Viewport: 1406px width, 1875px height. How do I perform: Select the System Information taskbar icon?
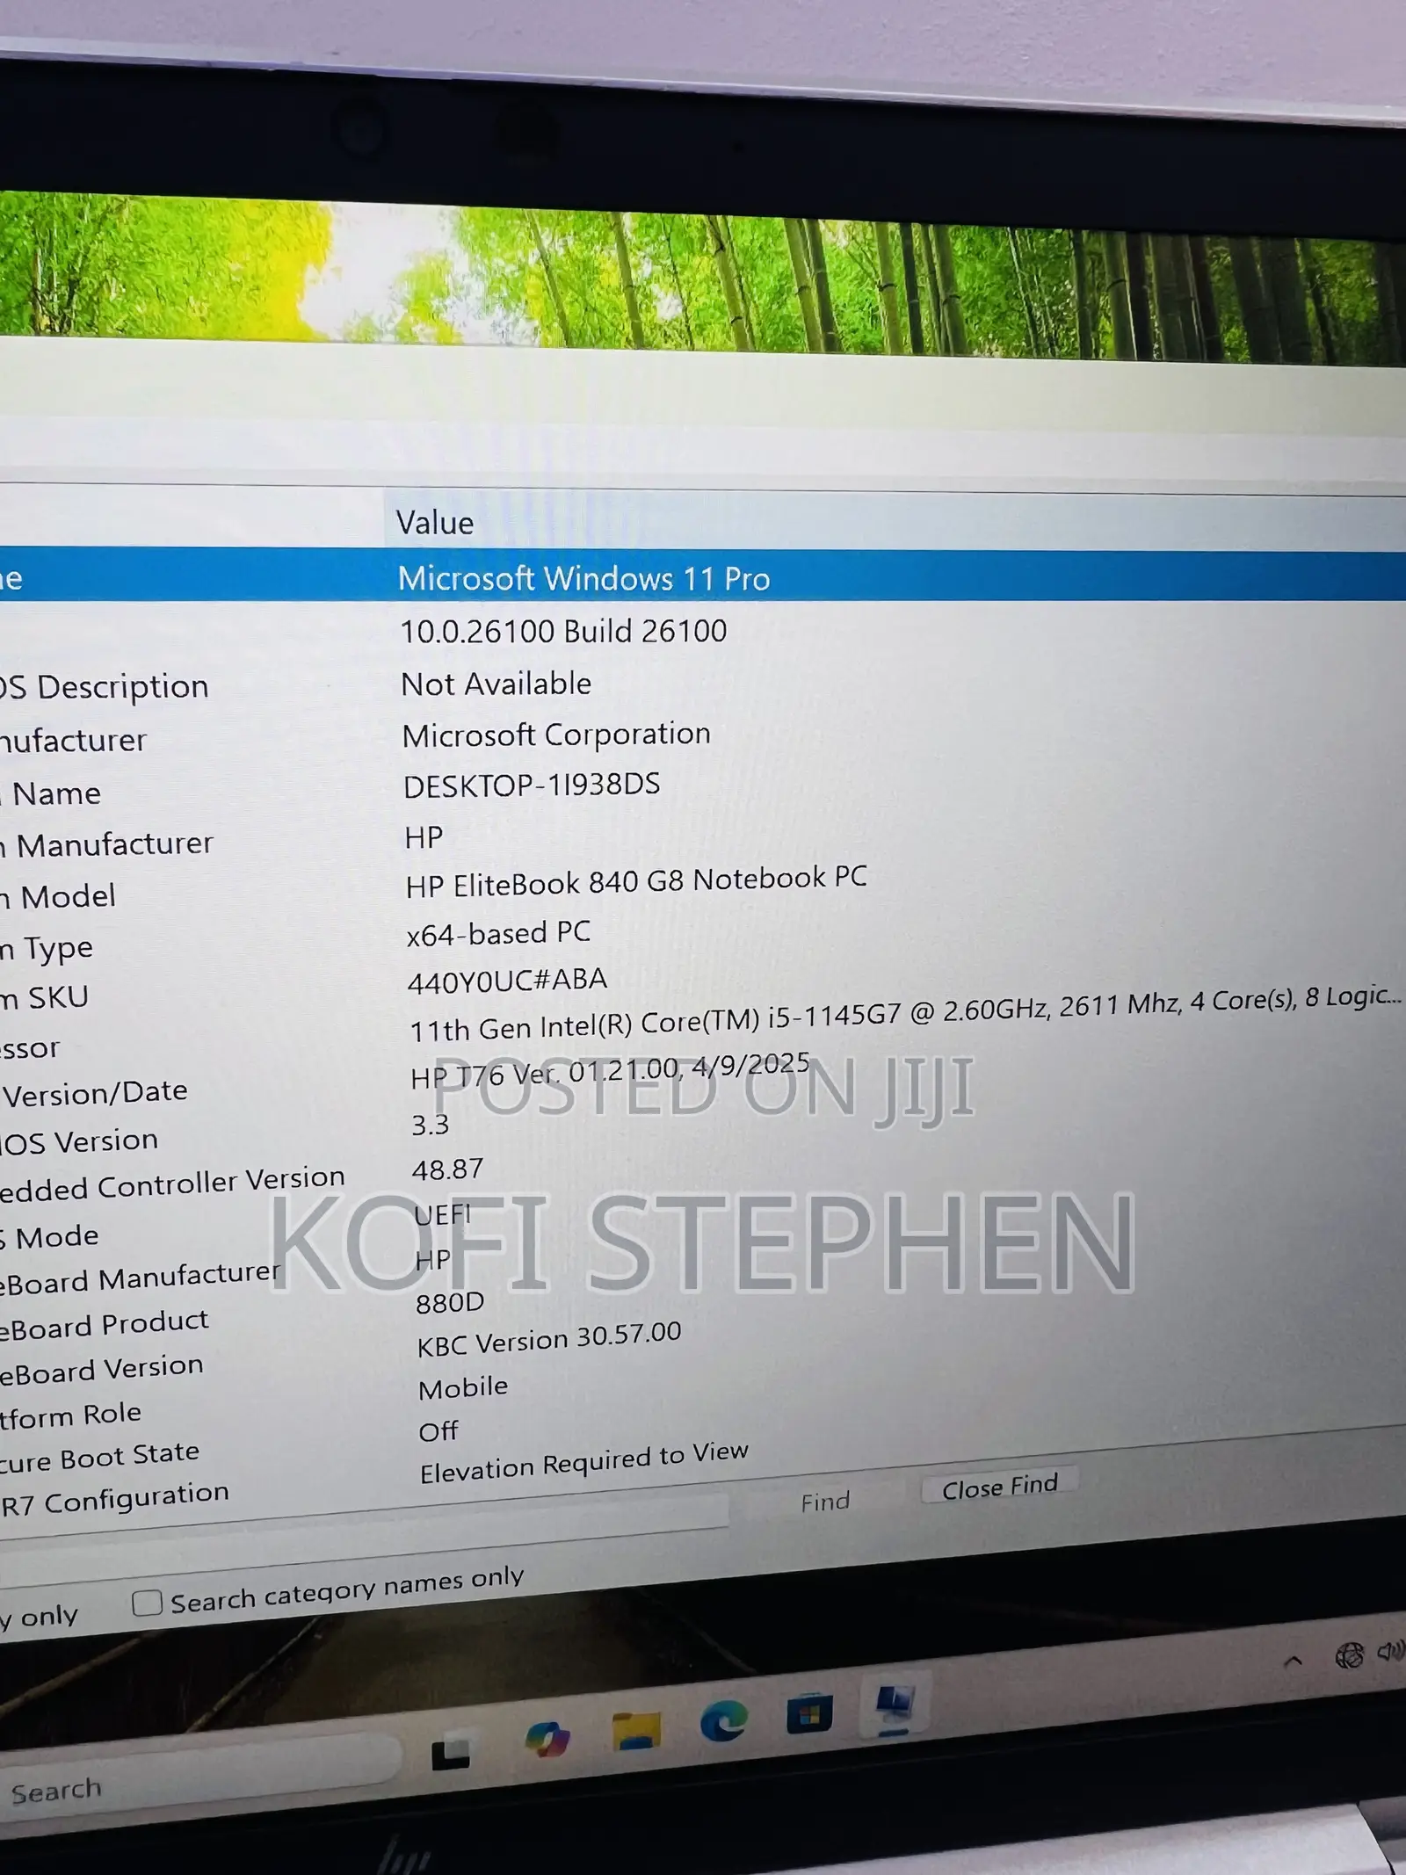pos(895,1705)
